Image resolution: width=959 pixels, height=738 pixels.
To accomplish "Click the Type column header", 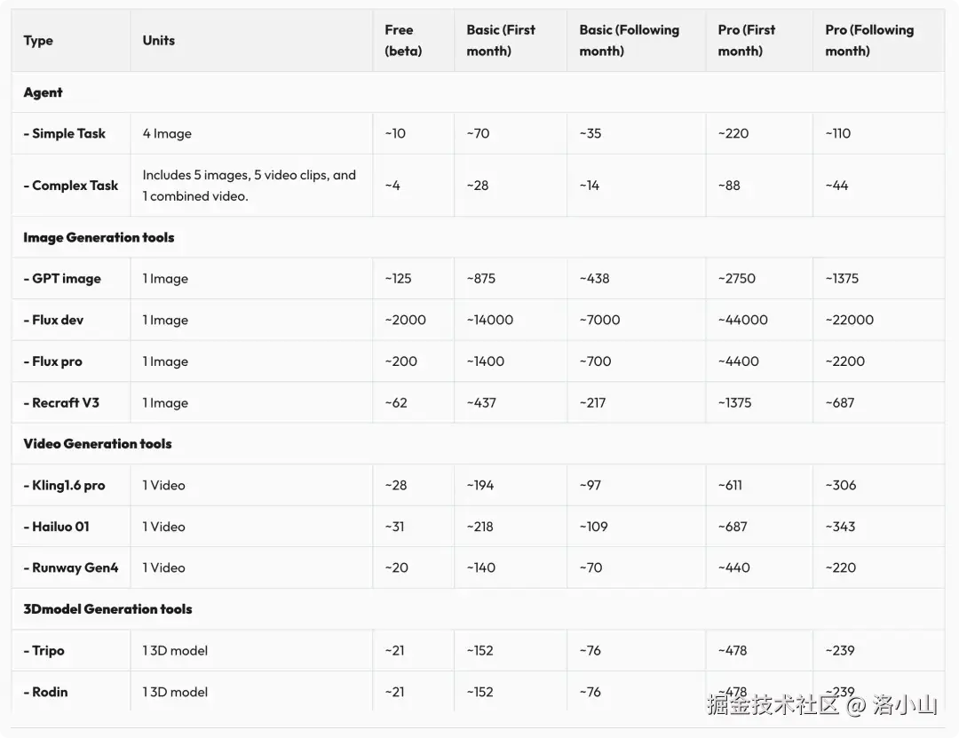I will 38,41.
